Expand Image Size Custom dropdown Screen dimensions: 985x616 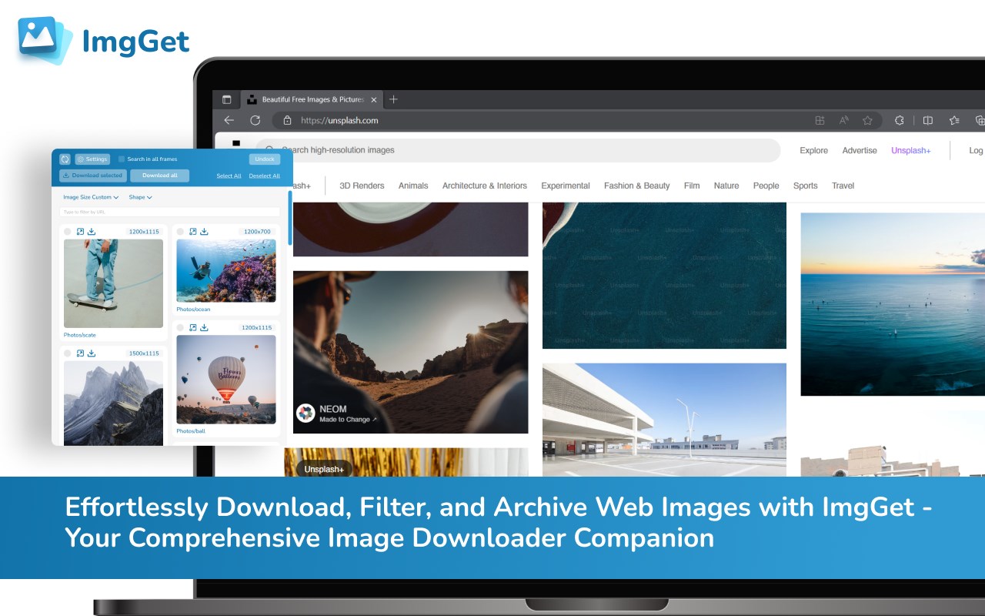pos(91,197)
